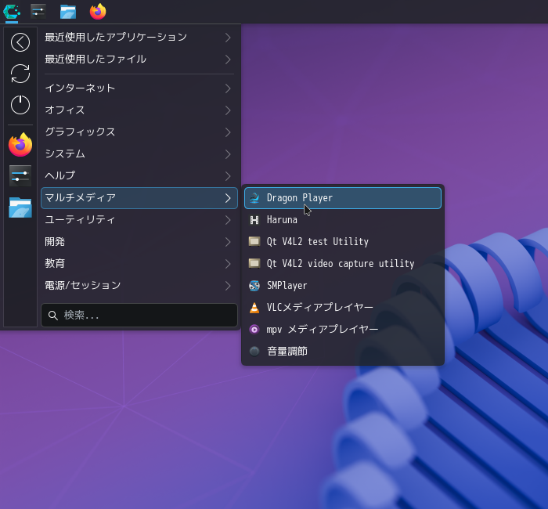Click the 音量調節 volume icon

click(254, 351)
